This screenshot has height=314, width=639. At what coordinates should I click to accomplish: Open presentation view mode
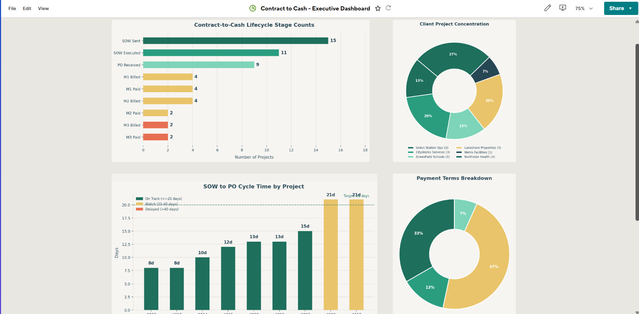[562, 8]
